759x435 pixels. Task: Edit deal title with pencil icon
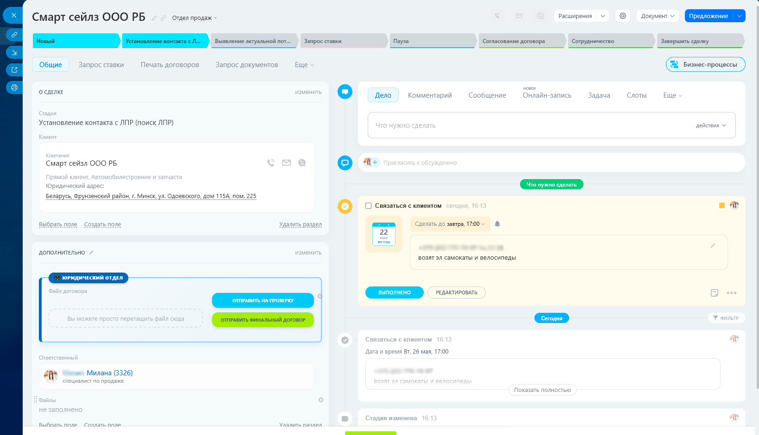point(154,18)
